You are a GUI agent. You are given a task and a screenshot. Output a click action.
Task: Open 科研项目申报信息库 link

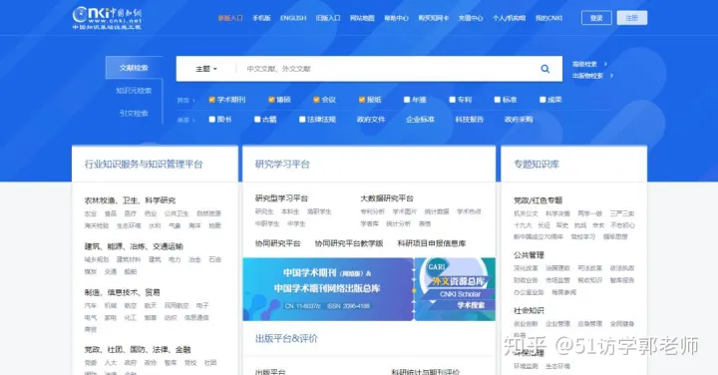[432, 243]
